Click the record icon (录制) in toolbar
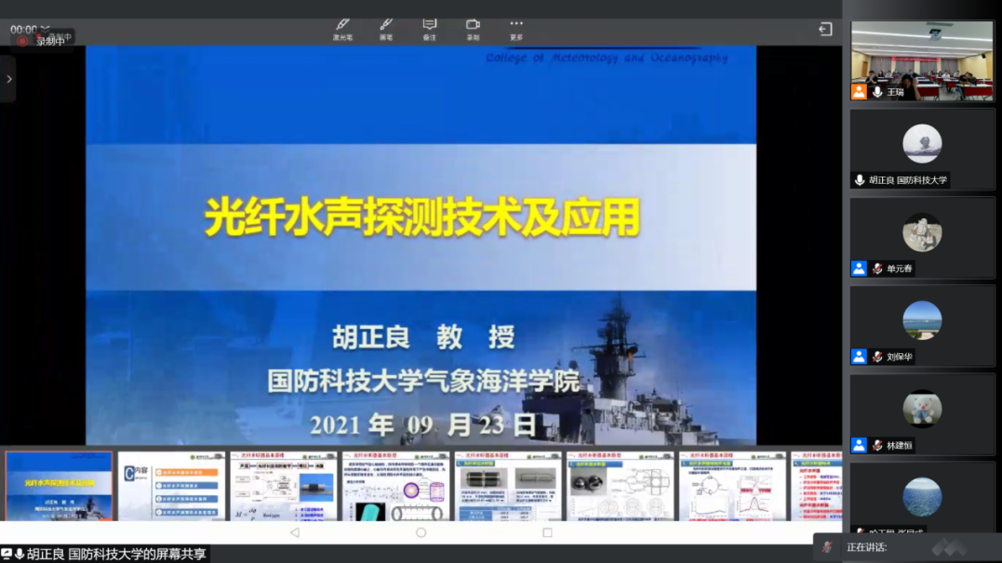1002x563 pixels. point(473,27)
